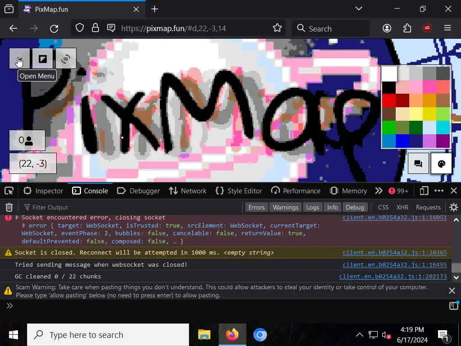Screen dimensions: 461x346
Task: Open uBlock Origin extension
Action: (427, 28)
